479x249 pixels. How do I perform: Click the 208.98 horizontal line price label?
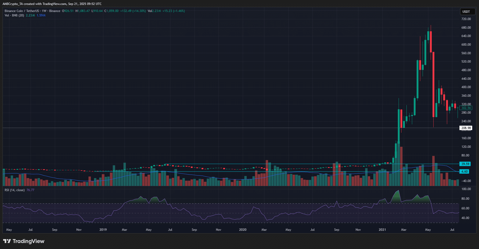click(466, 128)
